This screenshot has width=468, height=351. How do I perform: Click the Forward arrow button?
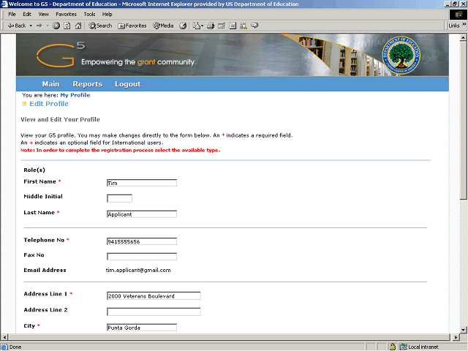pos(39,26)
